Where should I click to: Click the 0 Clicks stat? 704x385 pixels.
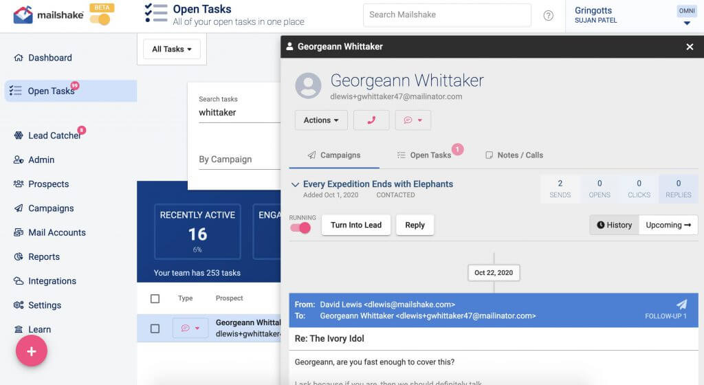639,188
